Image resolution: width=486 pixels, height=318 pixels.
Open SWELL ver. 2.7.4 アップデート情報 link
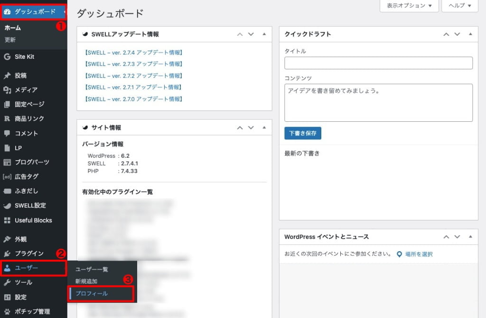click(133, 53)
